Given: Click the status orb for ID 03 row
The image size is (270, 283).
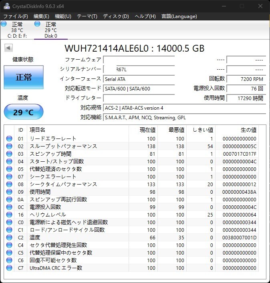Looking at the screenshot, I should 9,154.
